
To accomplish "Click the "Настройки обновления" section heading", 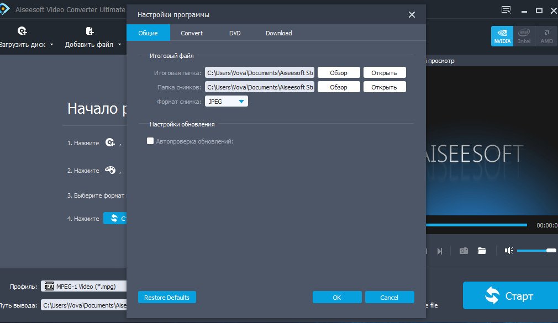I will 182,124.
